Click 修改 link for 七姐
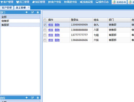The image size is (134, 102). tap(51, 35)
